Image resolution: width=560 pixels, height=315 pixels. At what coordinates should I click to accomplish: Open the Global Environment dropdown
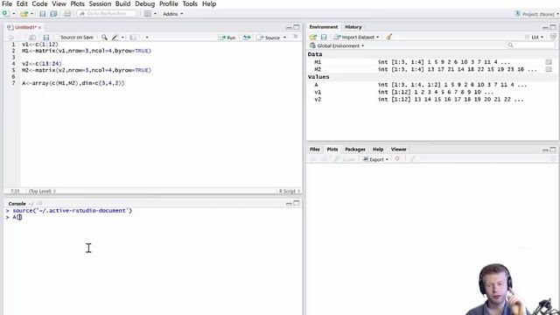point(337,45)
